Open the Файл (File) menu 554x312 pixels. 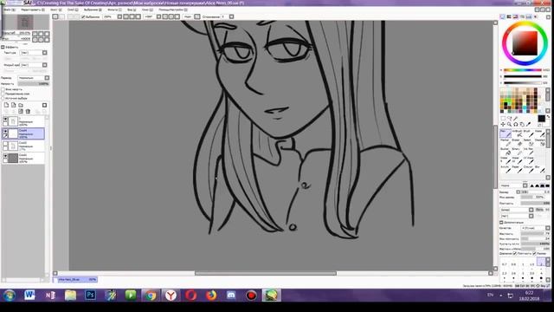pyautogui.click(x=10, y=10)
